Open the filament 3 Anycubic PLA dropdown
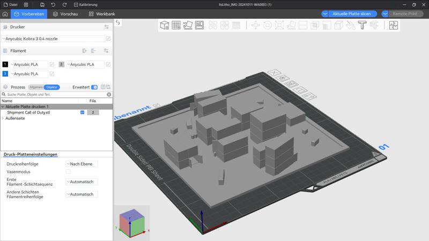Screen dimensions: 429x241 tap(29, 74)
